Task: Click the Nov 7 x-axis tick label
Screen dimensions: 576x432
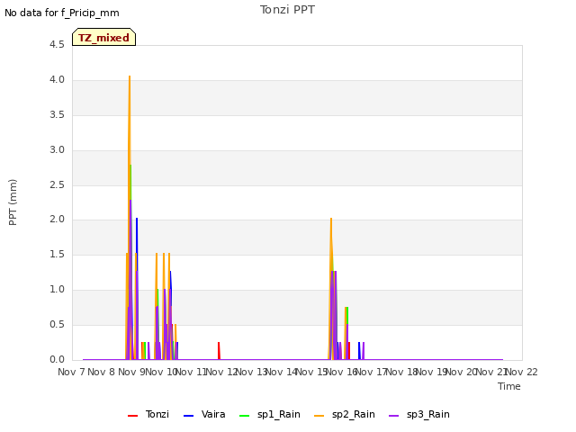Action: pyautogui.click(x=71, y=372)
